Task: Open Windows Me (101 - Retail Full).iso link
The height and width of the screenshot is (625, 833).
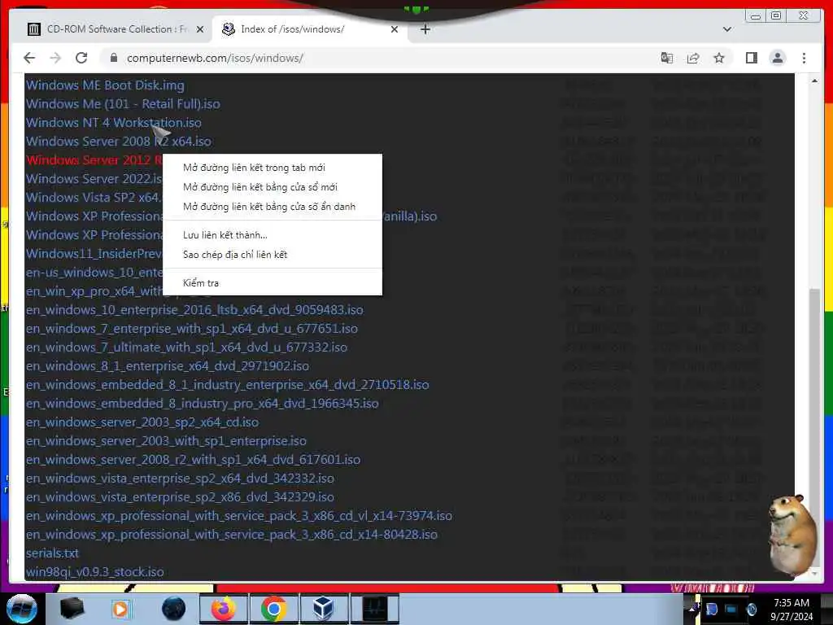Action: [123, 104]
